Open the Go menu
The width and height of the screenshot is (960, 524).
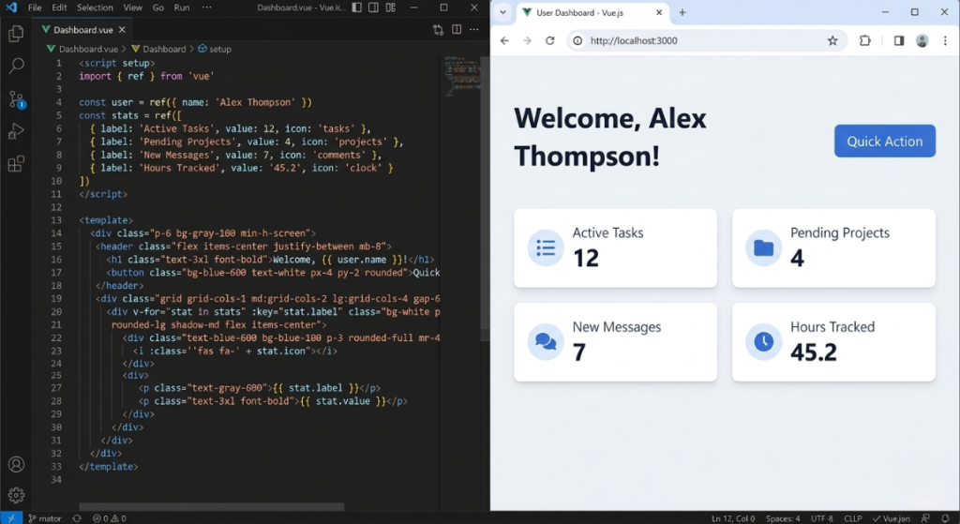157,7
